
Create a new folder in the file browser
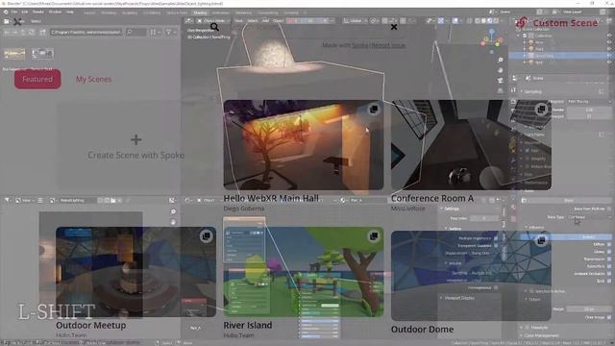tap(42, 32)
